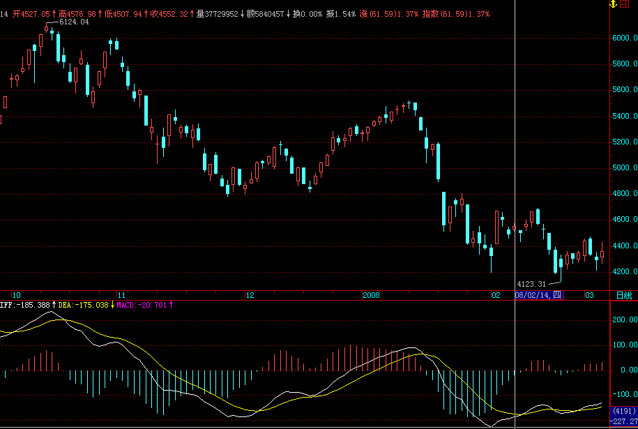
Task: Click the (4191) value box on MACD axis
Action: click(623, 411)
